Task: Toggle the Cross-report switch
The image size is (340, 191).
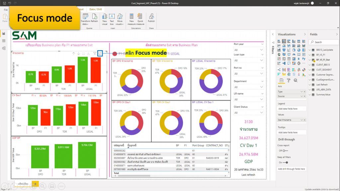Action: coord(284,151)
